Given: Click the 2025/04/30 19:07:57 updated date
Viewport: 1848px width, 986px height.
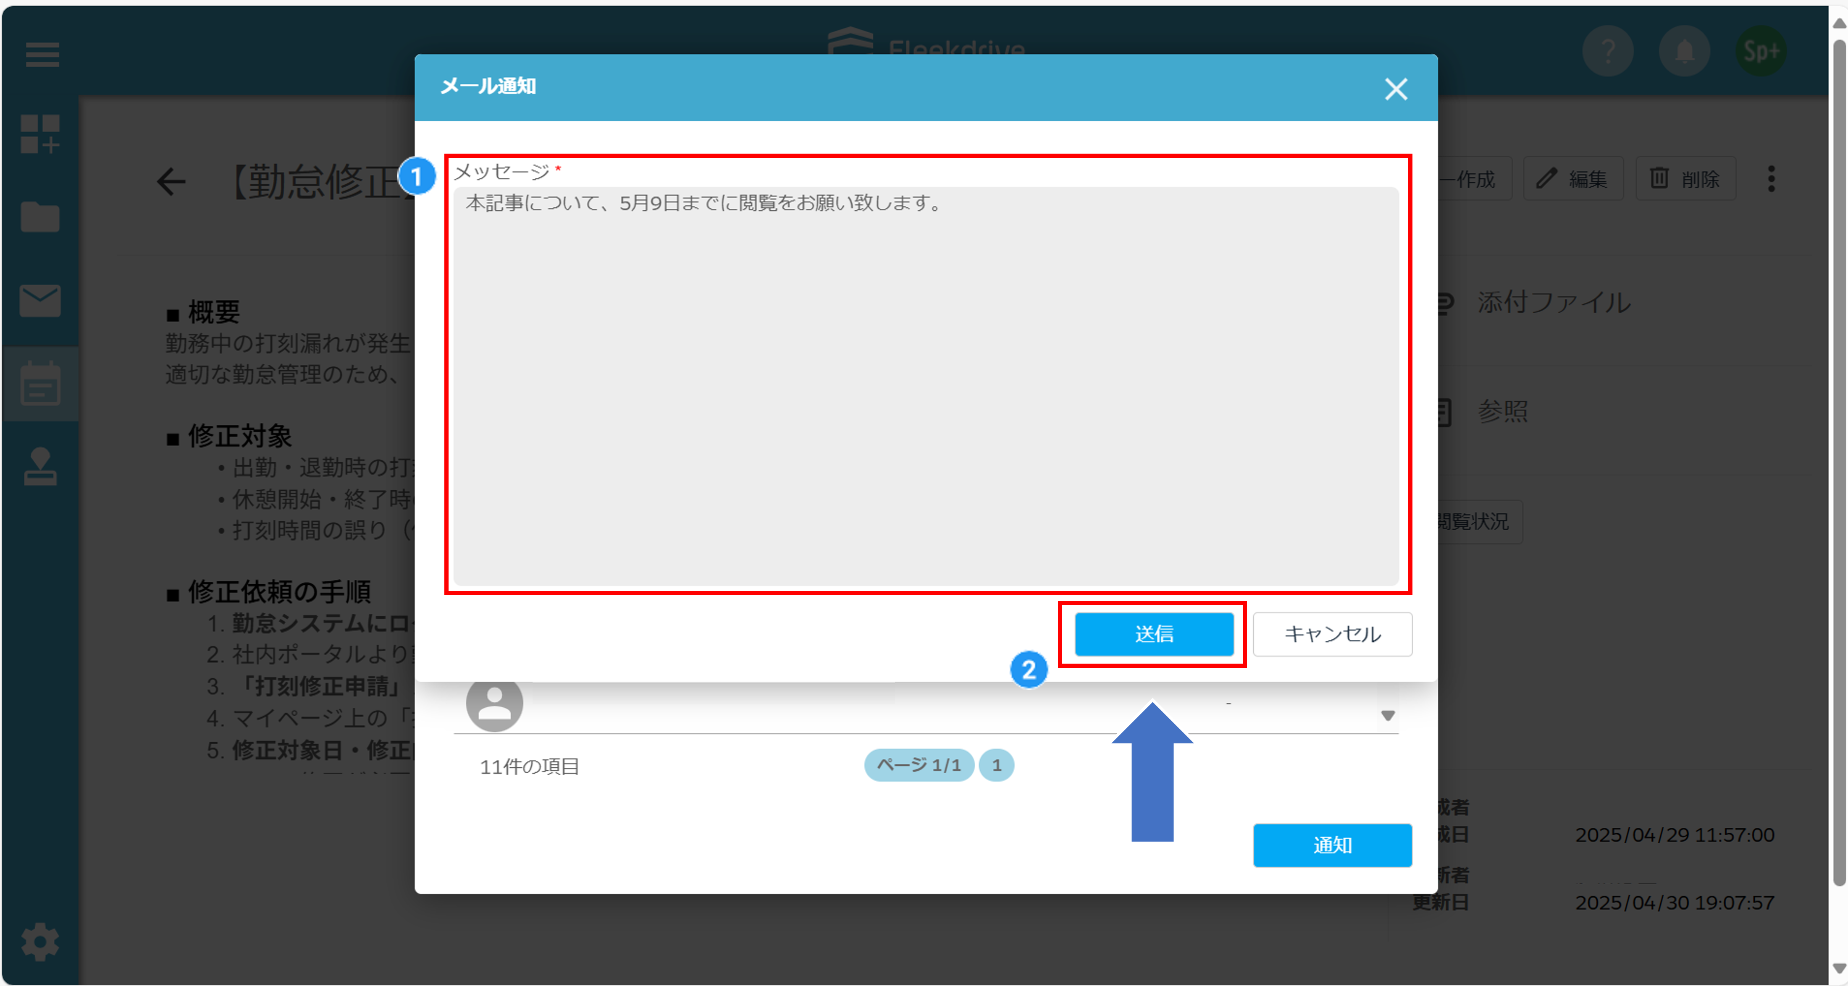Looking at the screenshot, I should click(x=1675, y=903).
